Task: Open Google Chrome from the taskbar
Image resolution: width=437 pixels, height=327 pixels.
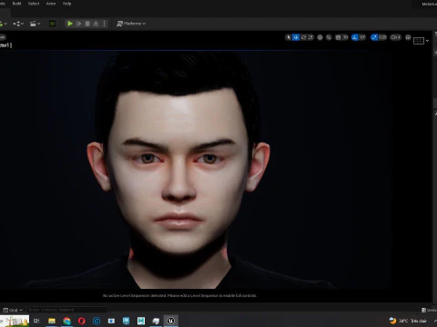Action: coord(66,321)
